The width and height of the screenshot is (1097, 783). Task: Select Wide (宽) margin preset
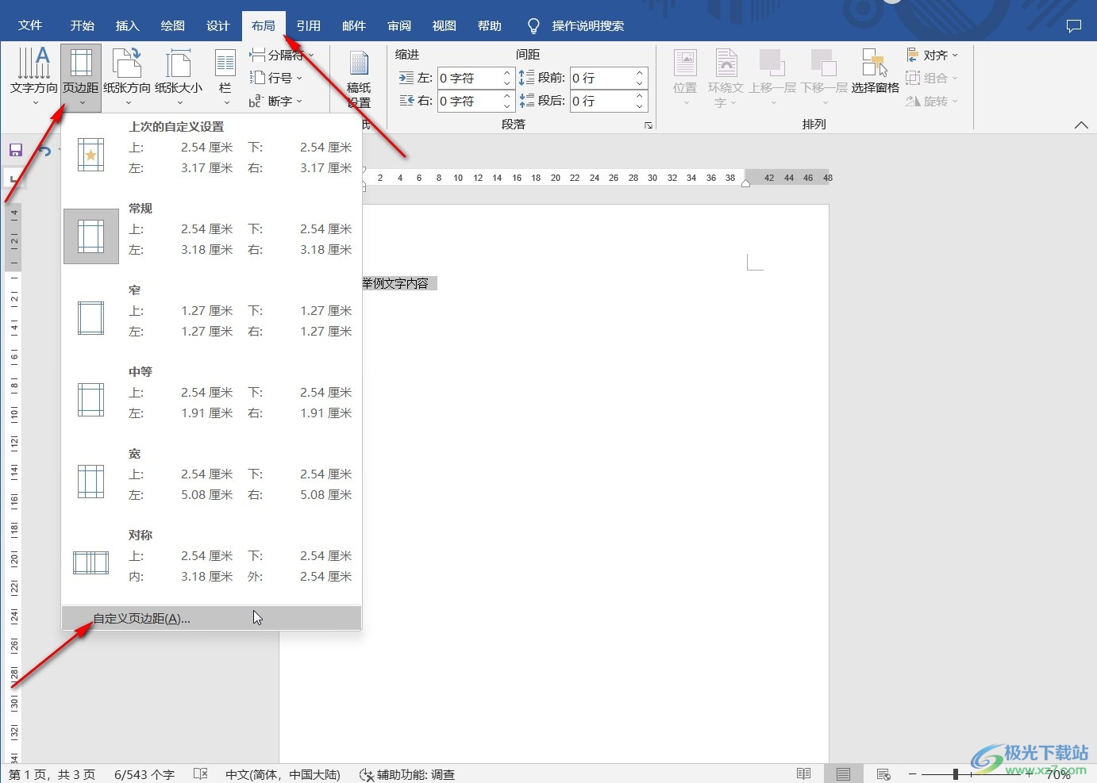coord(211,481)
